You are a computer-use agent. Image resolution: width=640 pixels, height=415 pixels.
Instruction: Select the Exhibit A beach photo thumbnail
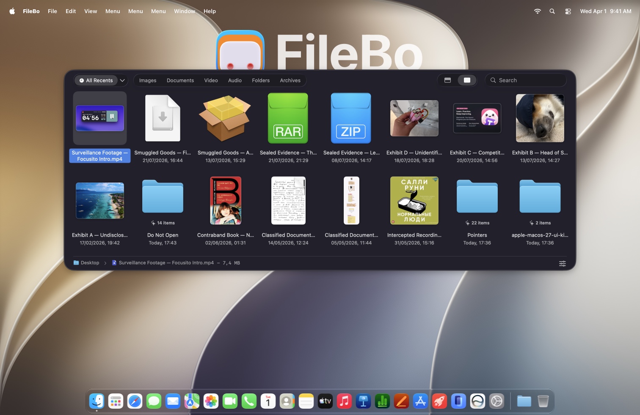[x=100, y=201]
